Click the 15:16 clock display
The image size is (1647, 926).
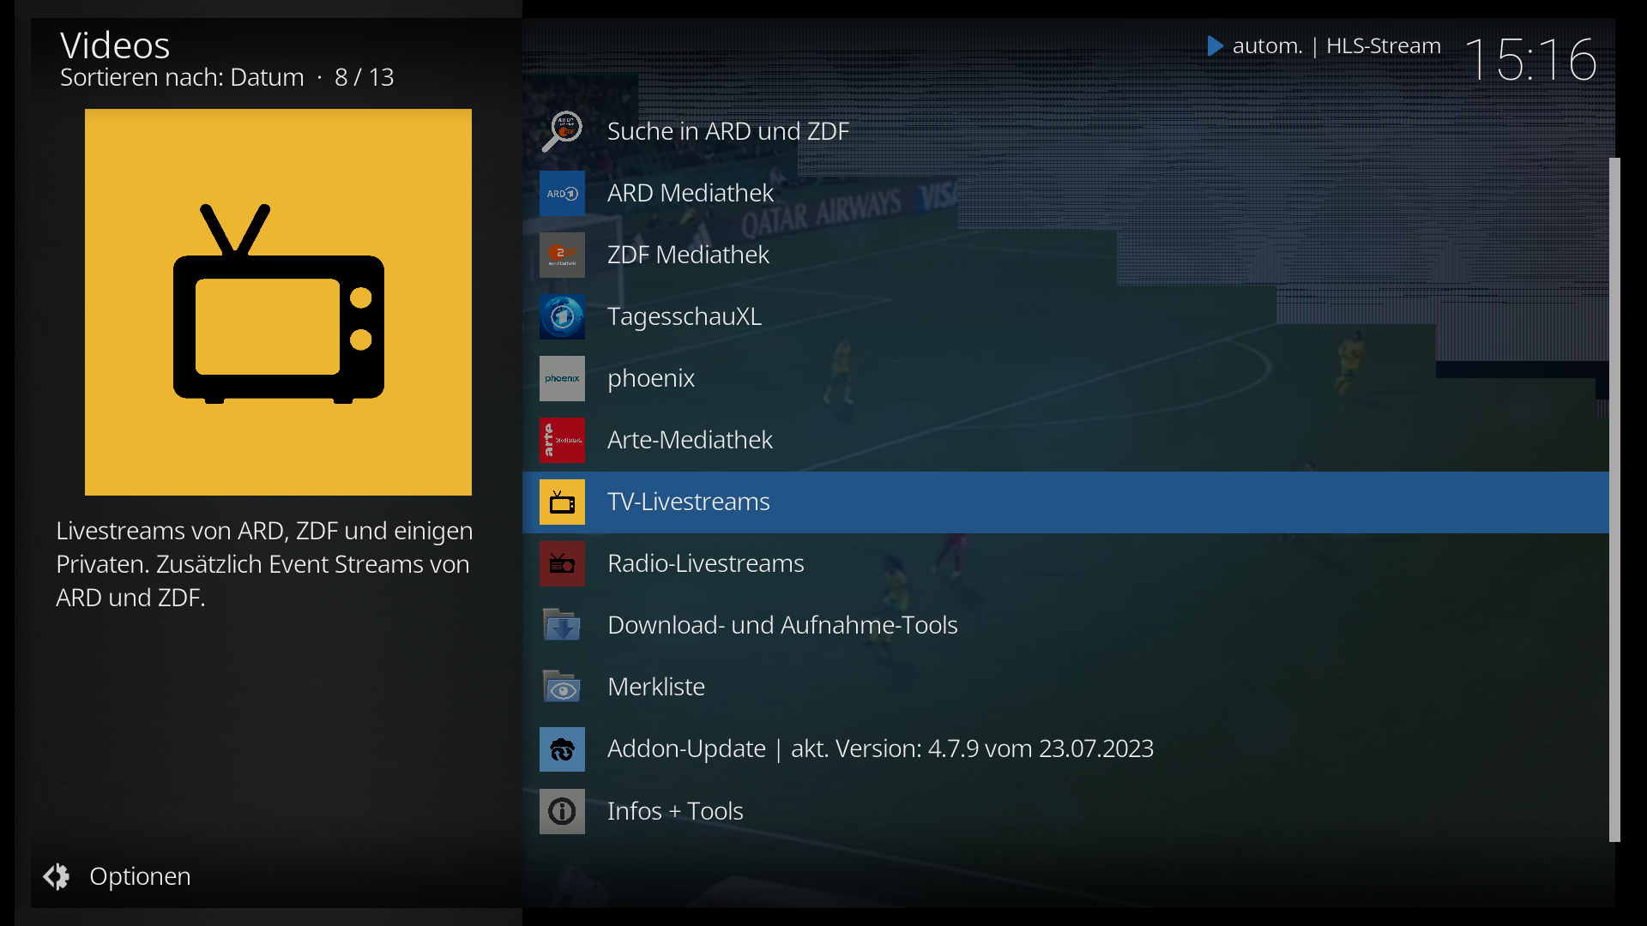1531,59
